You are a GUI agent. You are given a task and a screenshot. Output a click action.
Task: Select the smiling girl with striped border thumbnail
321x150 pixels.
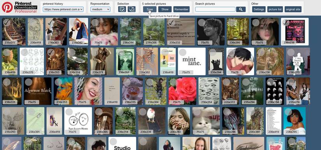tap(88, 91)
